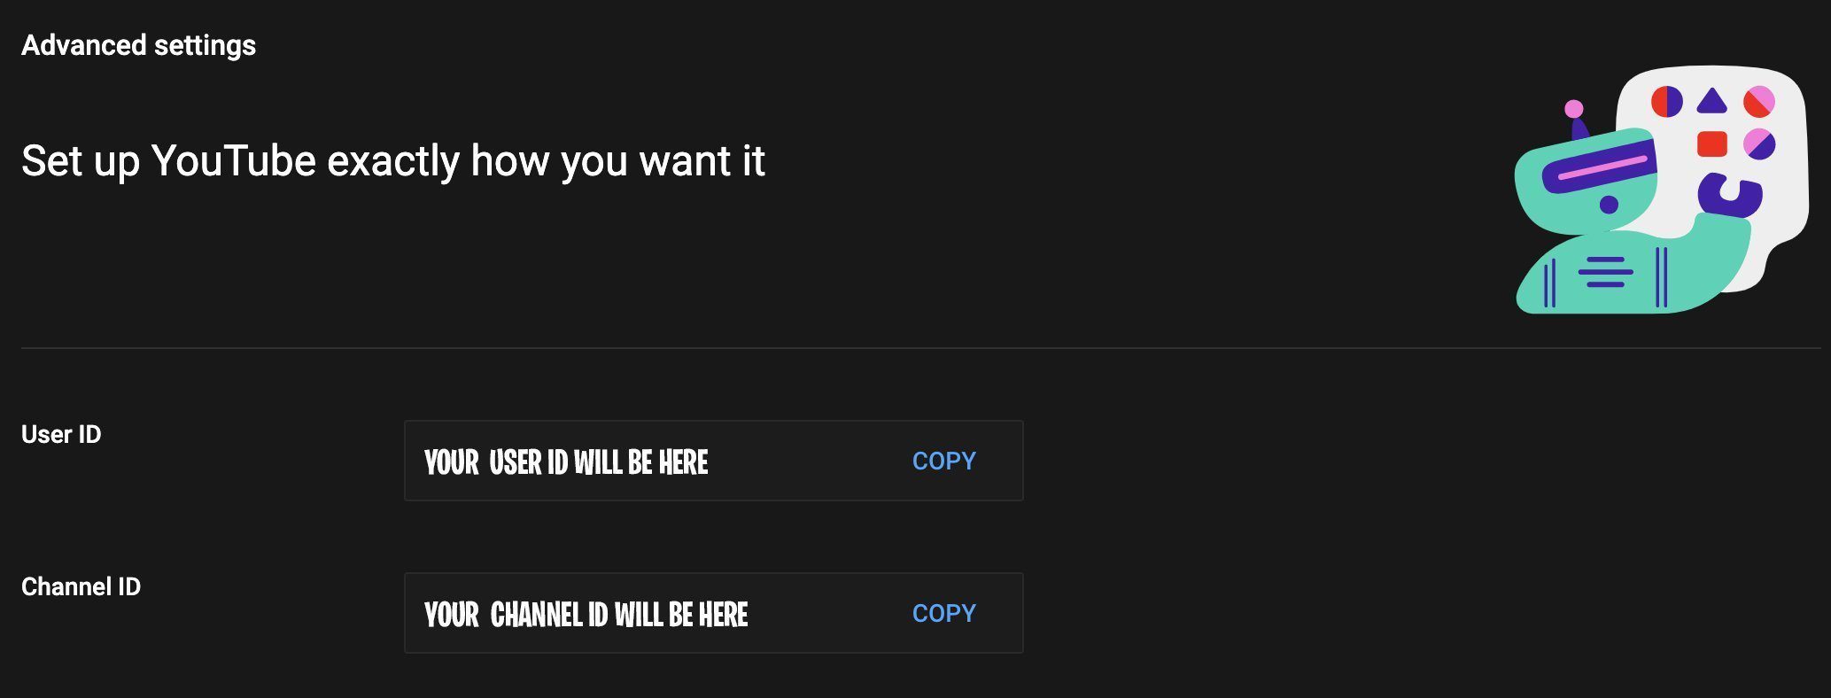Viewport: 1831px width, 698px height.
Task: Copy the Channel ID value
Action: point(943,614)
